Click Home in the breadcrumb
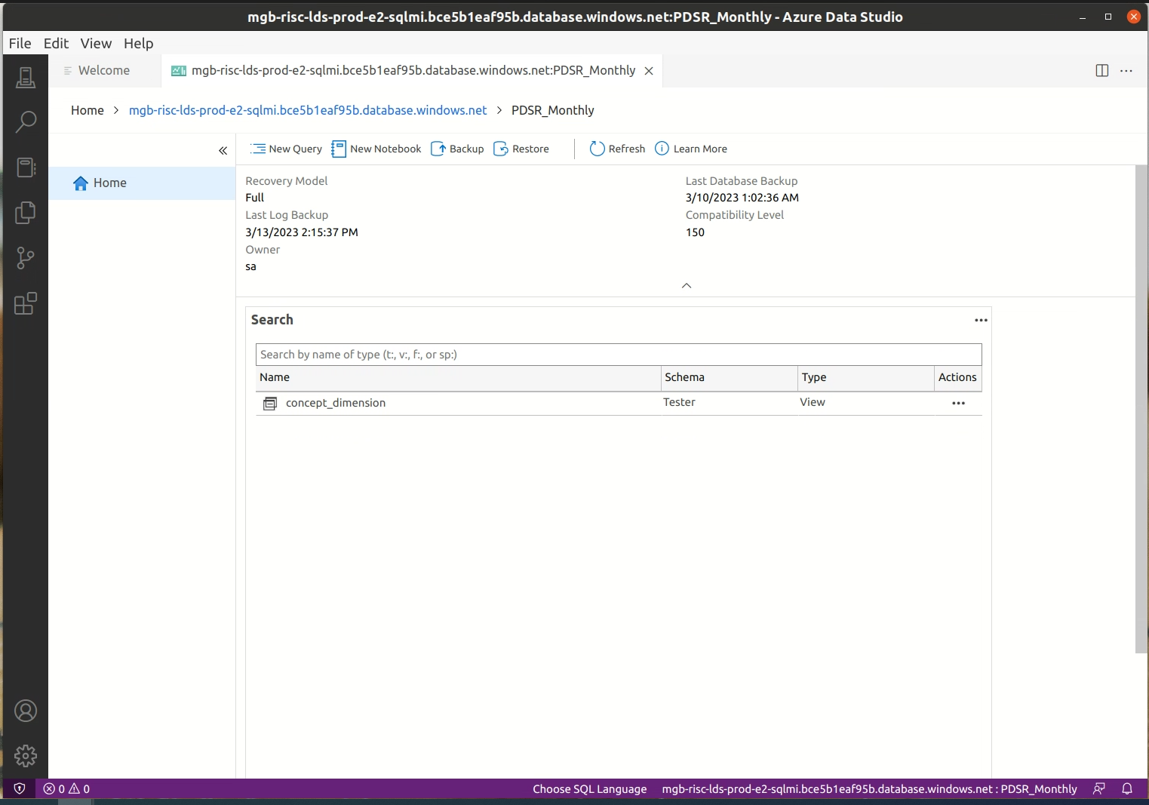 tap(88, 110)
